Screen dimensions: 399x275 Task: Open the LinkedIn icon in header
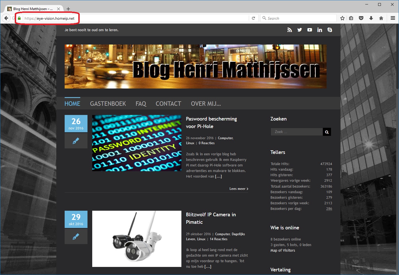[x=320, y=30]
